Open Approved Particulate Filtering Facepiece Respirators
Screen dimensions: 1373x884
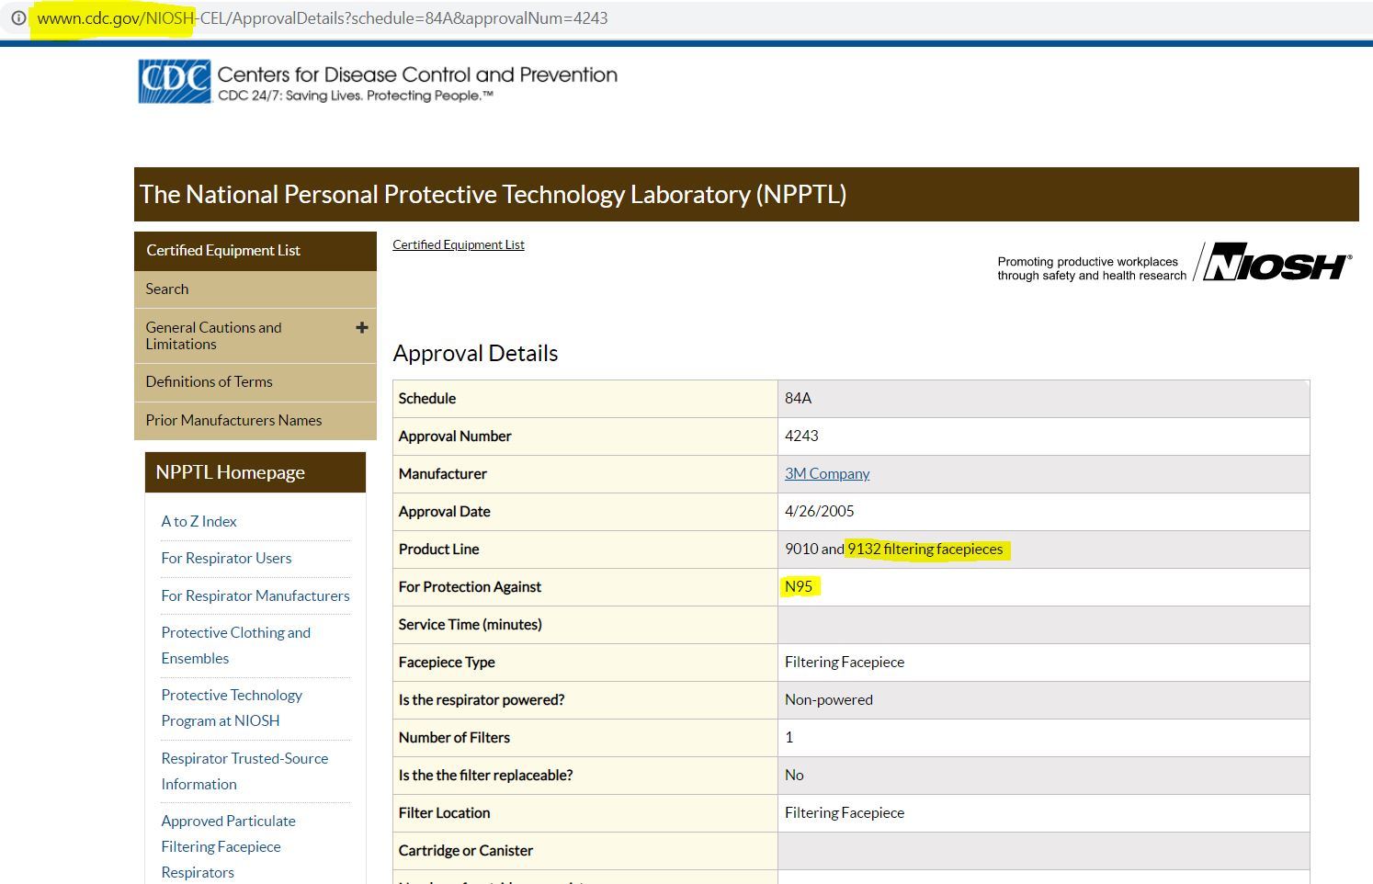[228, 846]
